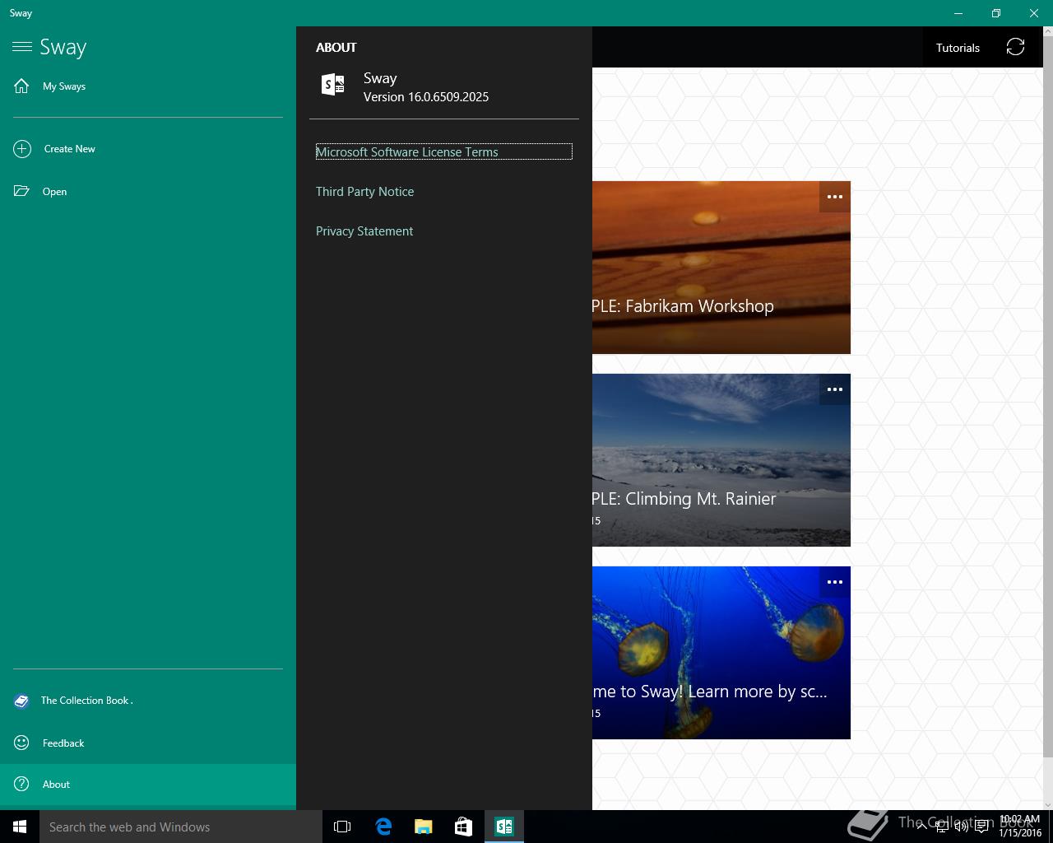Select Create New in sidebar
The width and height of the screenshot is (1053, 843).
(148, 149)
